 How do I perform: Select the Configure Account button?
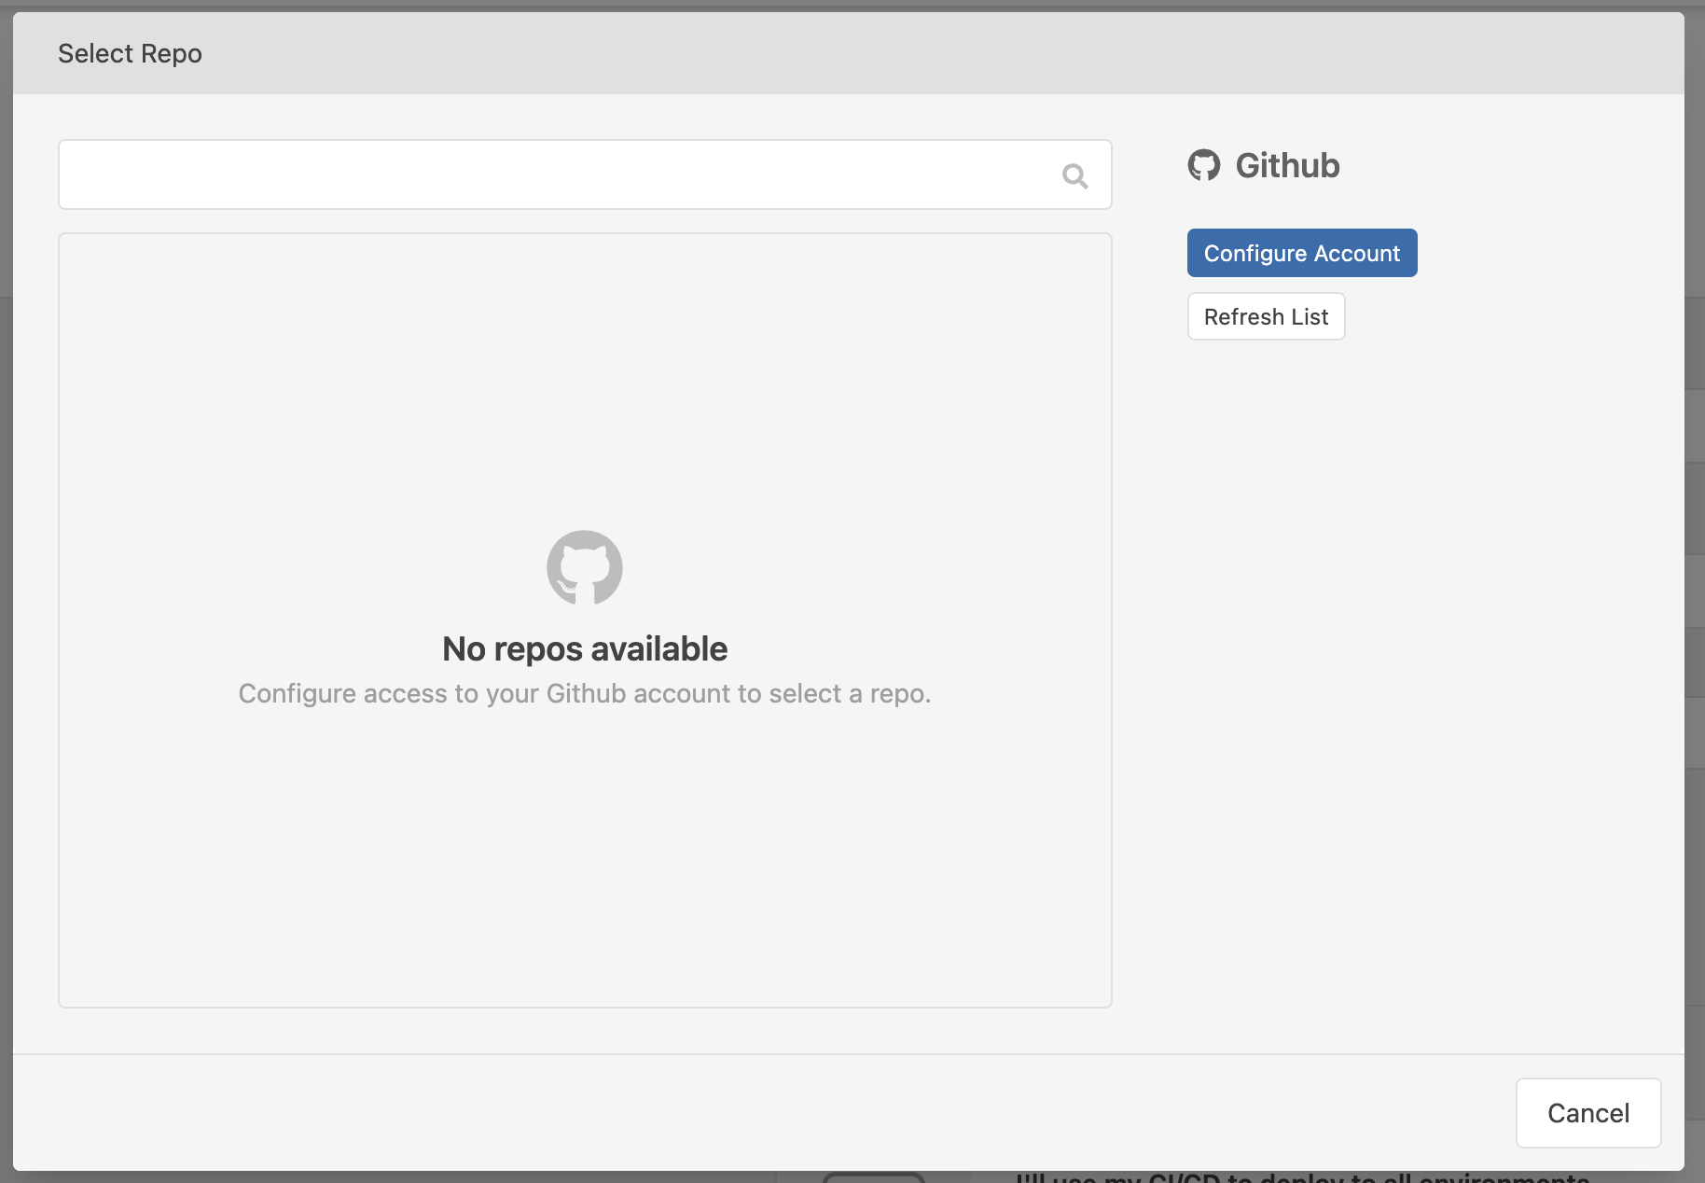pyautogui.click(x=1301, y=253)
